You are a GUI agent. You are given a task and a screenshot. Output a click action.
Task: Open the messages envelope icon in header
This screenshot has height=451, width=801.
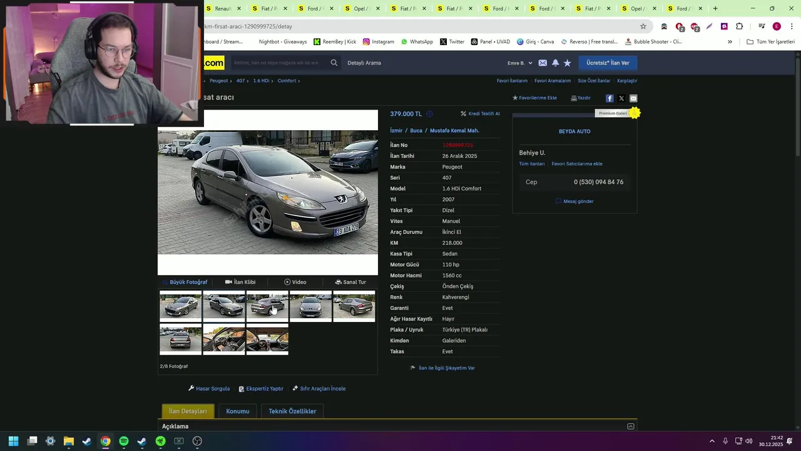point(543,63)
